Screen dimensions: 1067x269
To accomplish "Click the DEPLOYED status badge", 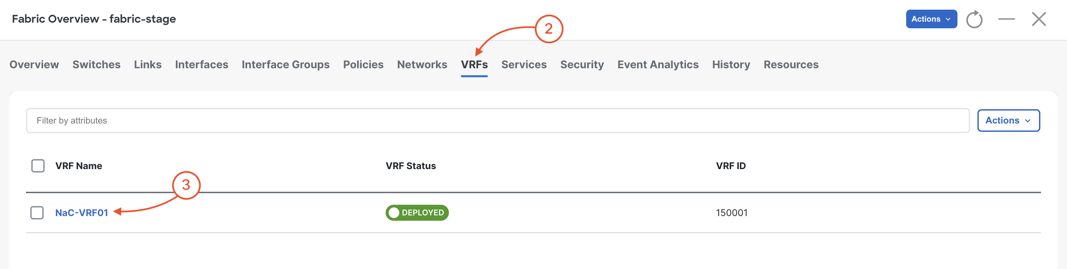I will 417,213.
